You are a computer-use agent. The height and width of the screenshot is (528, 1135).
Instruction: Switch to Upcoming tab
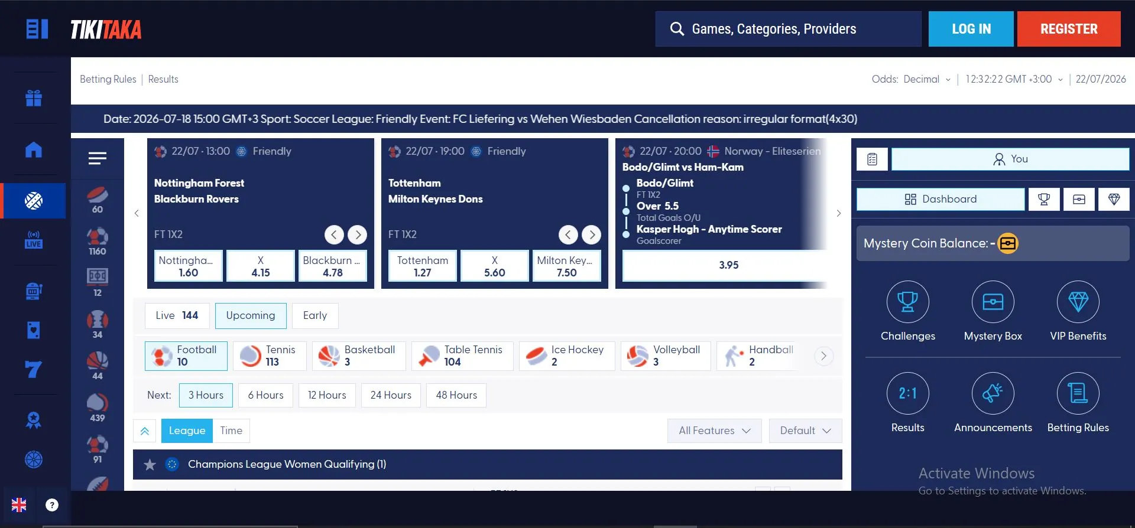251,315
